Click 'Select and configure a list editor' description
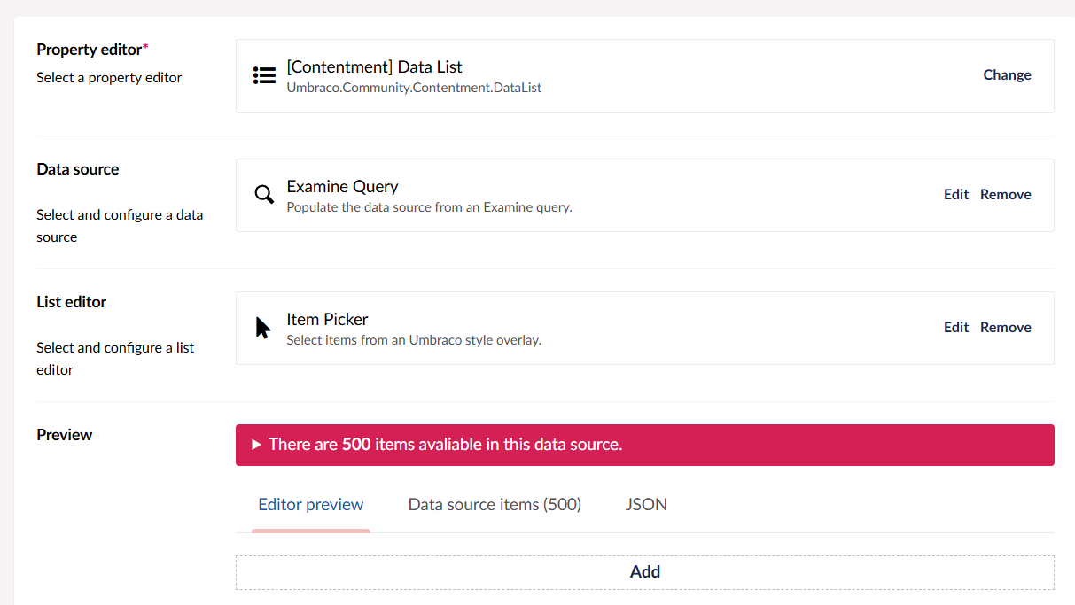The width and height of the screenshot is (1075, 605). tap(115, 359)
